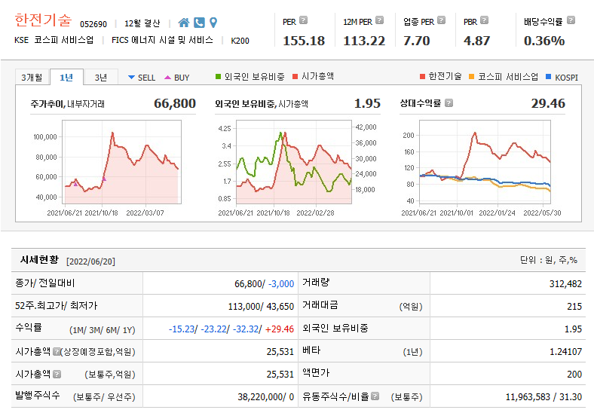This screenshot has height=416, width=594.
Task: Click the K200 index label
Action: click(240, 41)
